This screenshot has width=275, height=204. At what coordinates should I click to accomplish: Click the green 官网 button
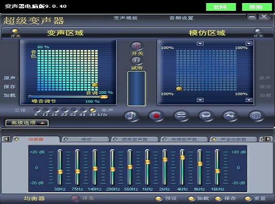[221, 7]
